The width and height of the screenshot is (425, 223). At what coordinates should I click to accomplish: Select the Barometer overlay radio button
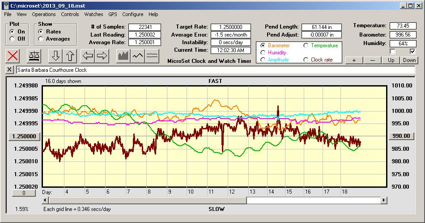pos(263,45)
